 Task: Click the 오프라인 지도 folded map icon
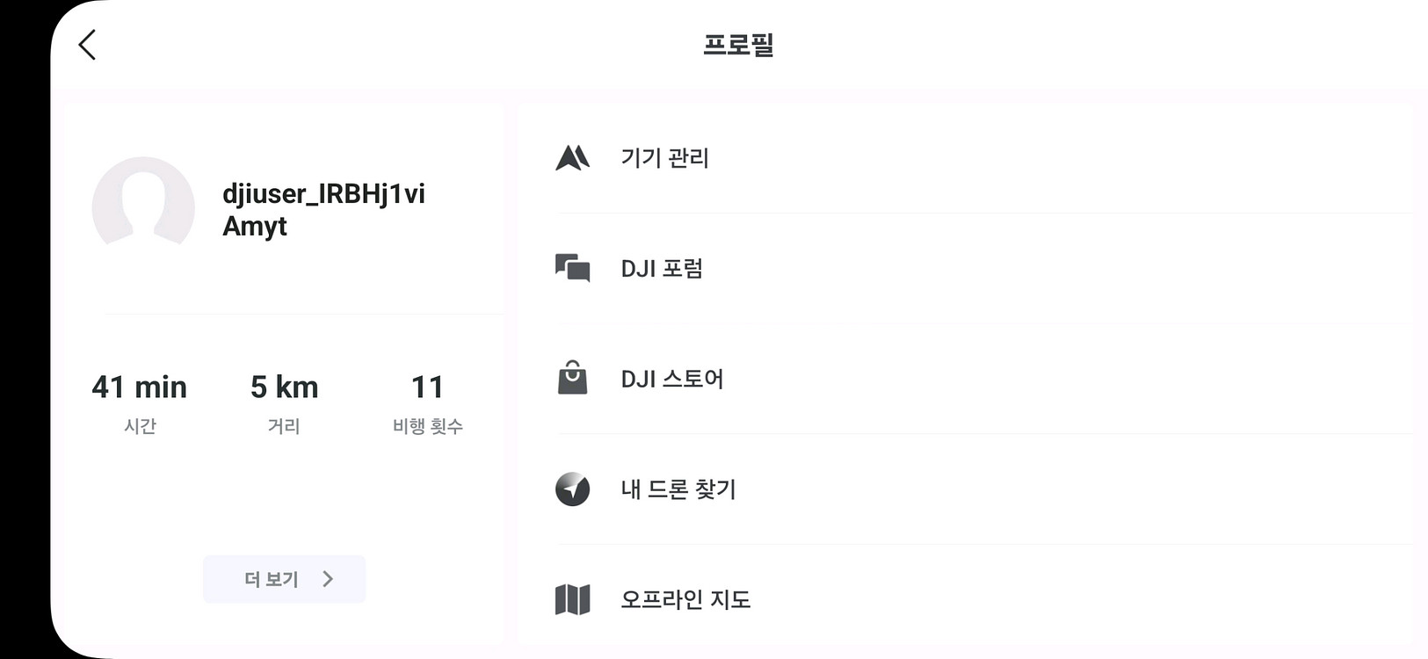tap(572, 600)
